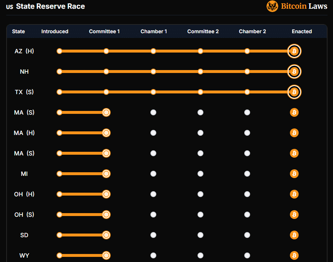Click the Bitcoin icon in MA (H) row
333x262 pixels.
(x=294, y=133)
